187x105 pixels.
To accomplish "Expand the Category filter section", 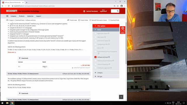I will (106, 73).
